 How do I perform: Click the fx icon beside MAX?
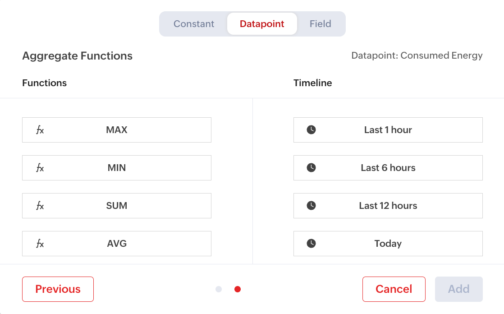(40, 130)
